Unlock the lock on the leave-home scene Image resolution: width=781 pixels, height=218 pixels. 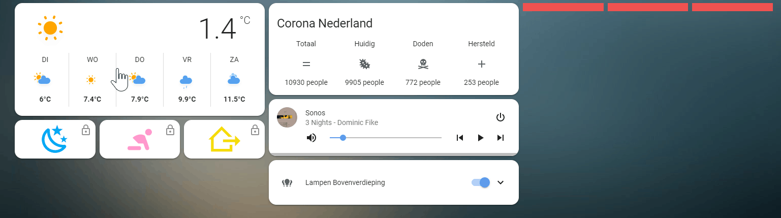point(255,130)
